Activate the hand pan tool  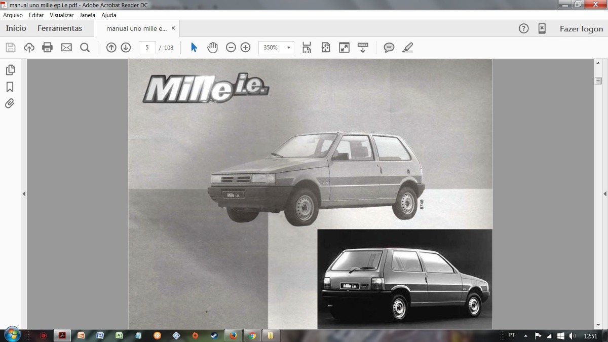pyautogui.click(x=212, y=48)
